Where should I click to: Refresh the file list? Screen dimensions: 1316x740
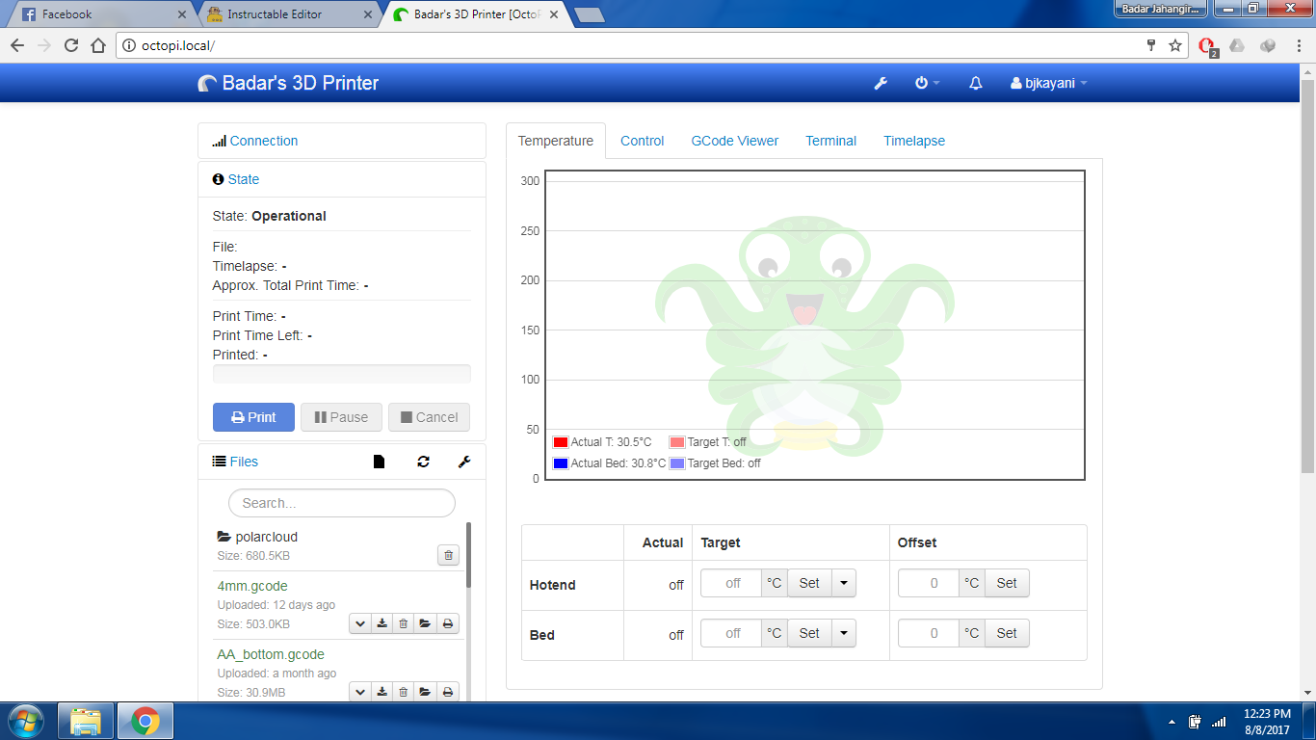[423, 462]
